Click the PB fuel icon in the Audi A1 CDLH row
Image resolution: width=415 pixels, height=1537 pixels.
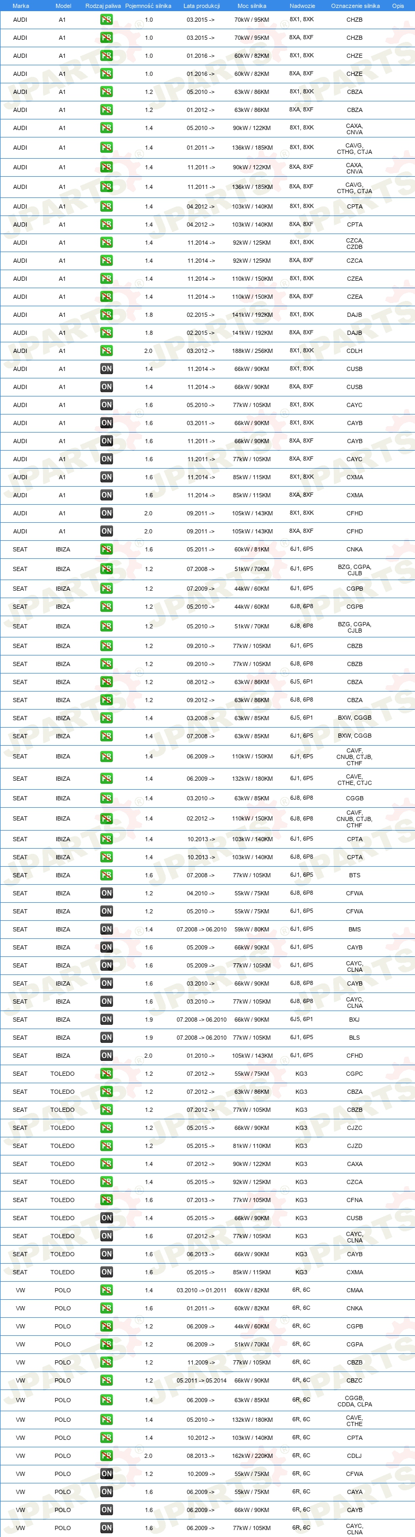pos(106,351)
